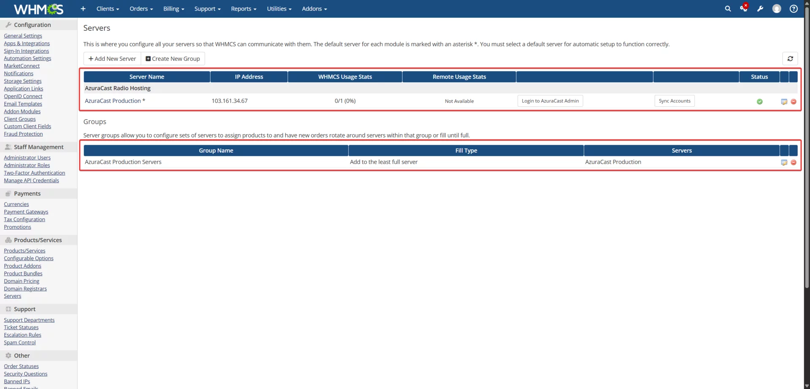Screen dimensions: 810x389
Task: Edit AzuraCast Production server via pencil icon
Action: [x=784, y=101]
